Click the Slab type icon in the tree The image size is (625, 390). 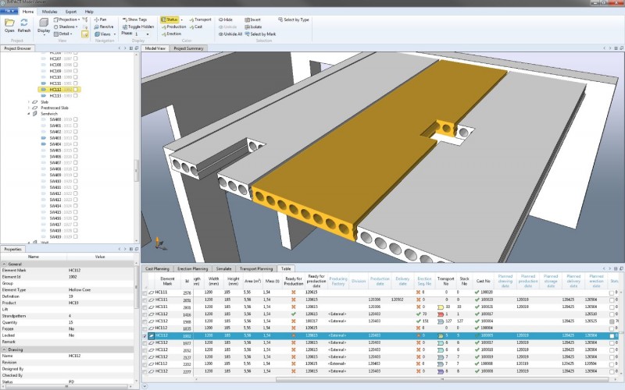[34, 102]
